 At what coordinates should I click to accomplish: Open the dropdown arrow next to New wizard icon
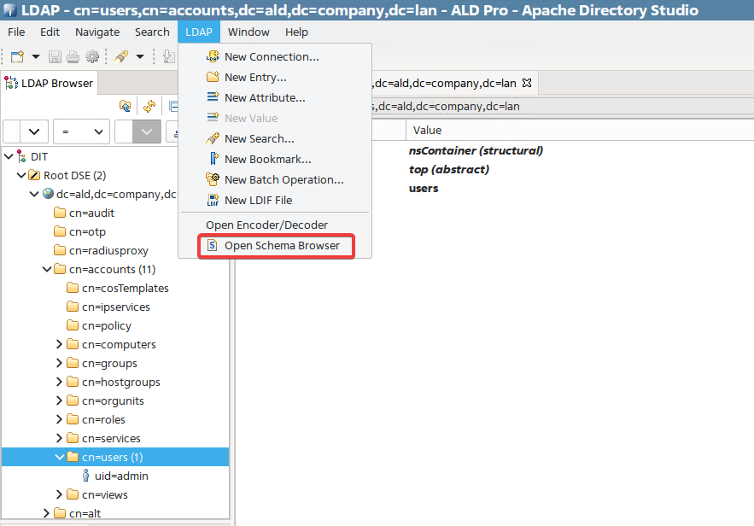(36, 56)
